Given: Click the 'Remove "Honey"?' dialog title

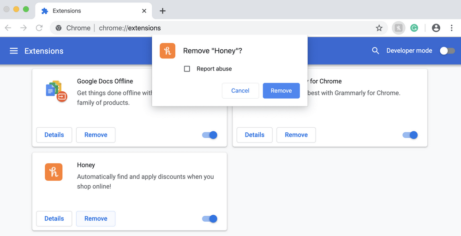Looking at the screenshot, I should coord(213,51).
